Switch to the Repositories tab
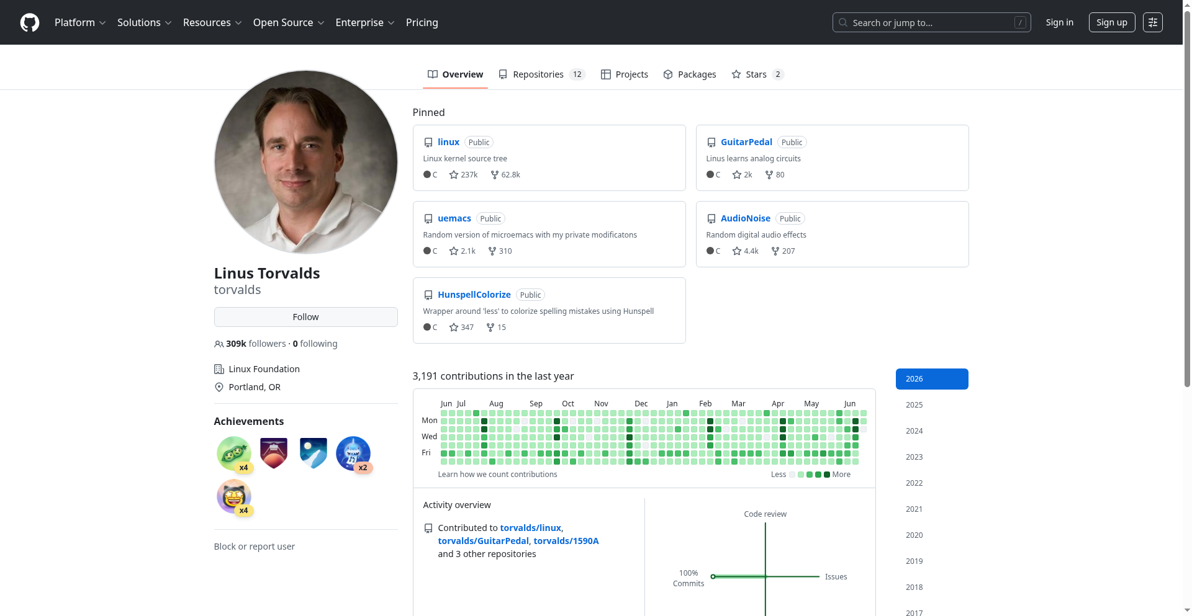This screenshot has height=616, width=1192. click(542, 74)
